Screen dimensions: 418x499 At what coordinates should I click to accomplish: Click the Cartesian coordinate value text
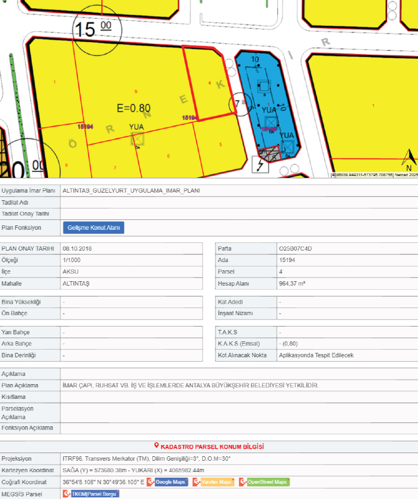coord(134,470)
